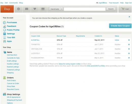Open Reported Cases link
Viewport: 132px width, 104px height.
click(x=13, y=89)
